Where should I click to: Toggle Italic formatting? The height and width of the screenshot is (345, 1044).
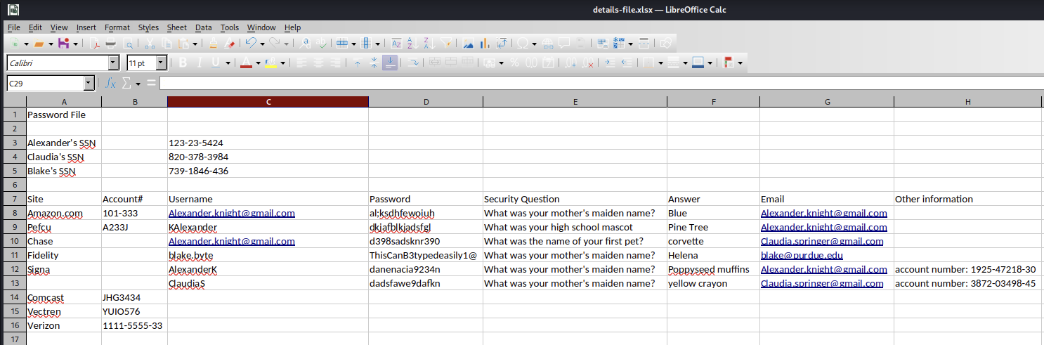tap(200, 63)
